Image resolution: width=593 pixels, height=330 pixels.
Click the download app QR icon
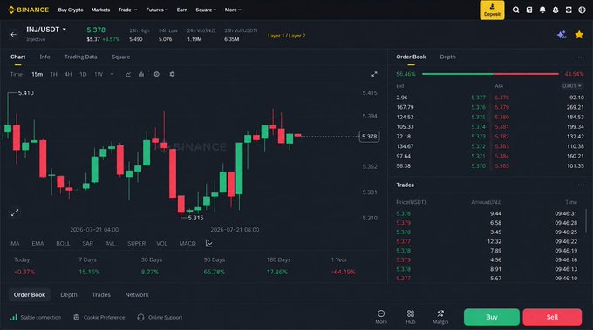[x=569, y=10]
